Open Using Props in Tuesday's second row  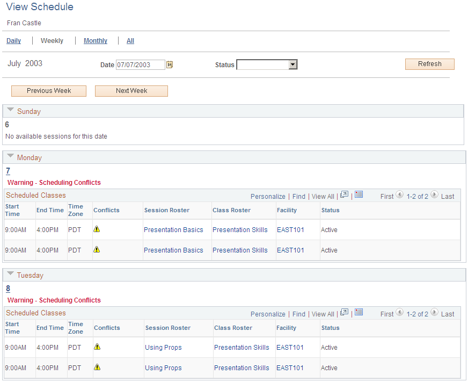(163, 368)
